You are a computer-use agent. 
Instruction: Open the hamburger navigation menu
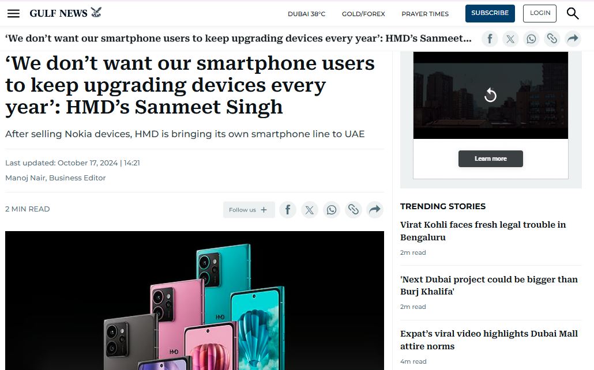pyautogui.click(x=13, y=14)
